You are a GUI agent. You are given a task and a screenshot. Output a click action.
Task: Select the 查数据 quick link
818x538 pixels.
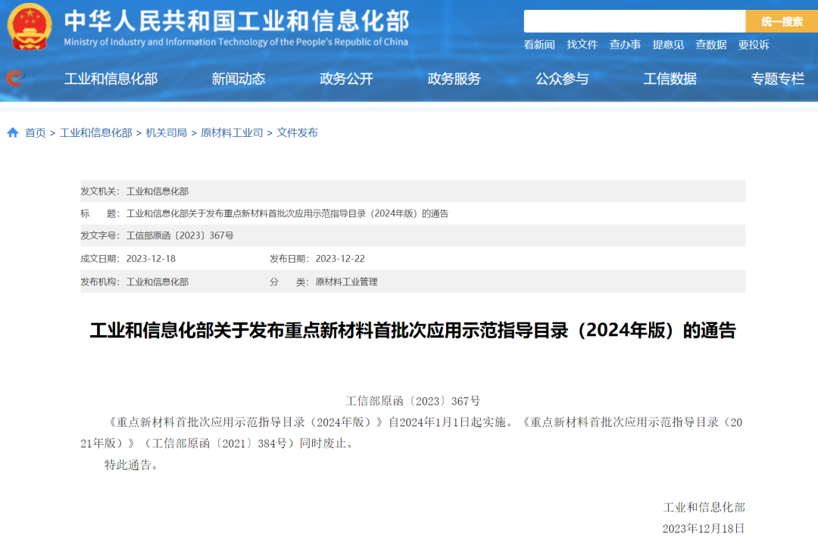(x=711, y=45)
